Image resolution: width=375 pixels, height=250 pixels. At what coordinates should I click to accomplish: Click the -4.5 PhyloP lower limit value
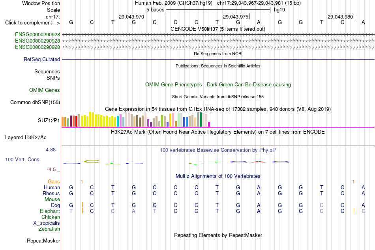[x=51, y=170]
